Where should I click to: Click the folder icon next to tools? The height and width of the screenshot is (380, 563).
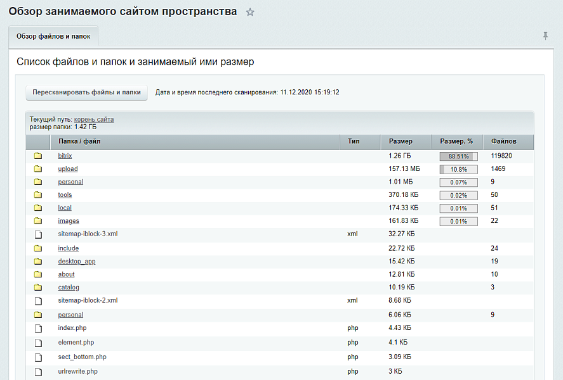[x=38, y=195]
